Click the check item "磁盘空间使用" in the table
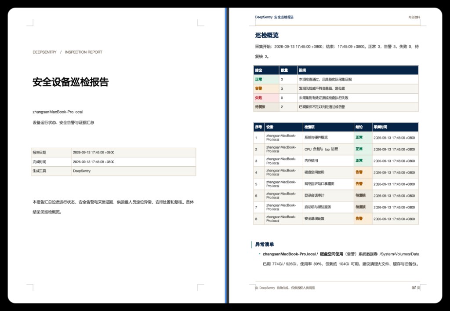Viewport: 450px width, 311px height. pos(314,172)
